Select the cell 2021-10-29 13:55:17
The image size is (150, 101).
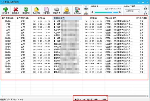point(93,64)
